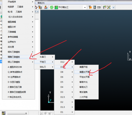Click the red-dotted path icon in toolbar

pos(36,7)
